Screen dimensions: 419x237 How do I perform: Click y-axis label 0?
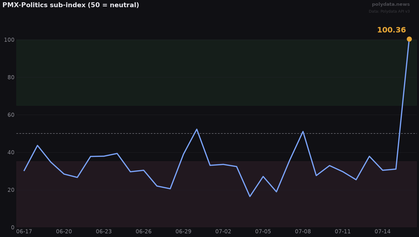[13, 227]
